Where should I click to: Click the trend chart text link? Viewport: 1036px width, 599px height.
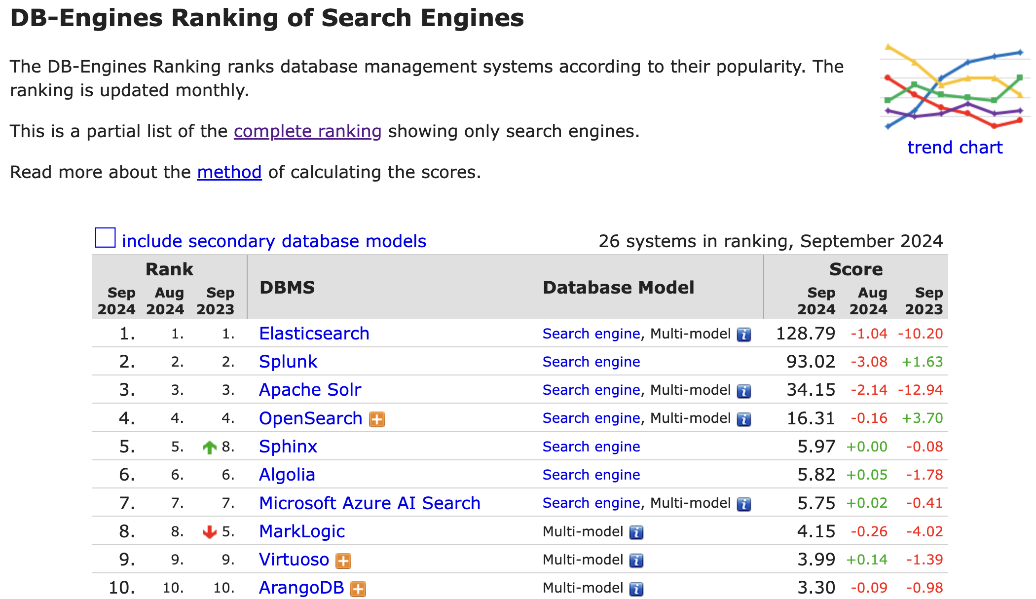click(955, 148)
